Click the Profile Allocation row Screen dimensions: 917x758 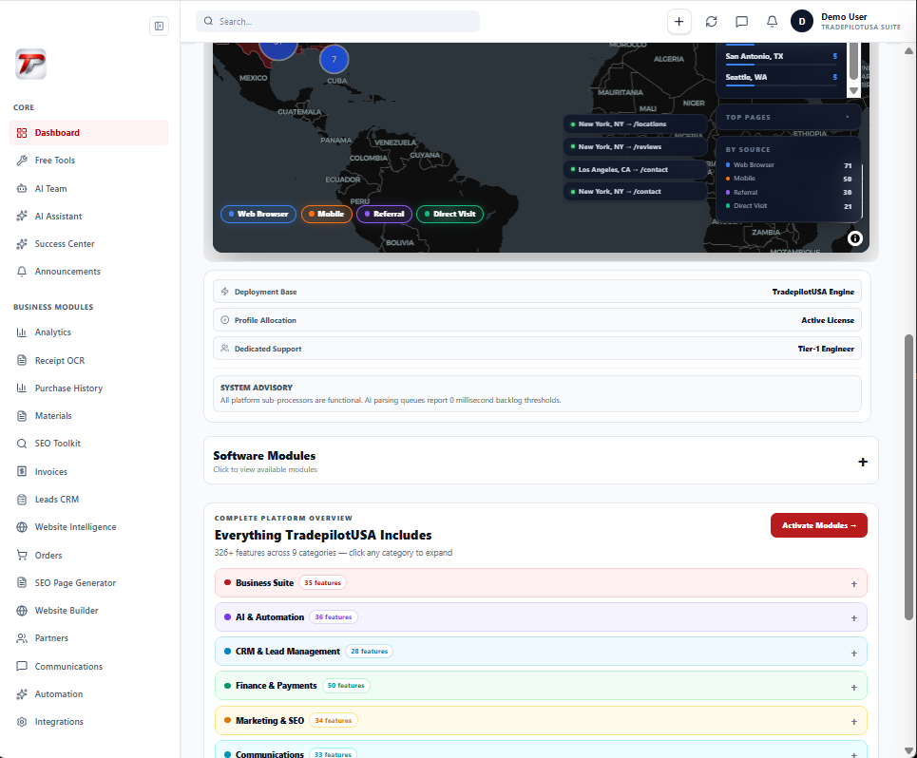tap(537, 320)
